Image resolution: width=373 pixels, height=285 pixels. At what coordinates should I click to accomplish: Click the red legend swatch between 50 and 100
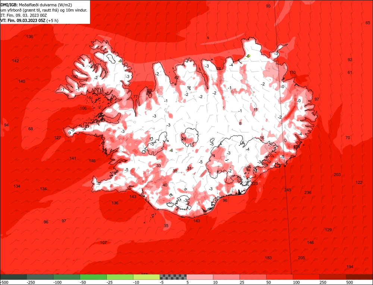pos(280,277)
